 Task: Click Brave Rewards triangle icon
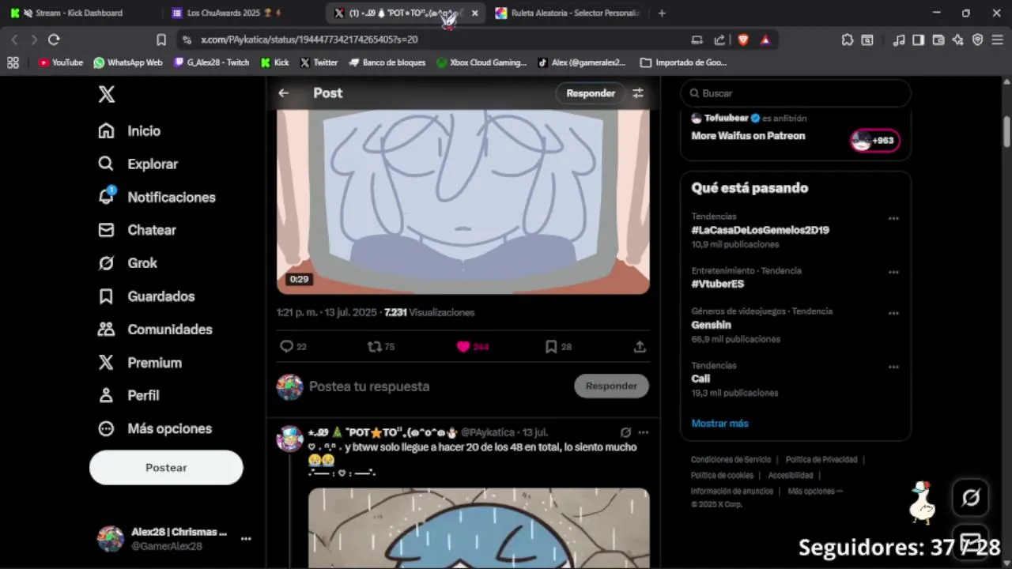[x=765, y=40]
